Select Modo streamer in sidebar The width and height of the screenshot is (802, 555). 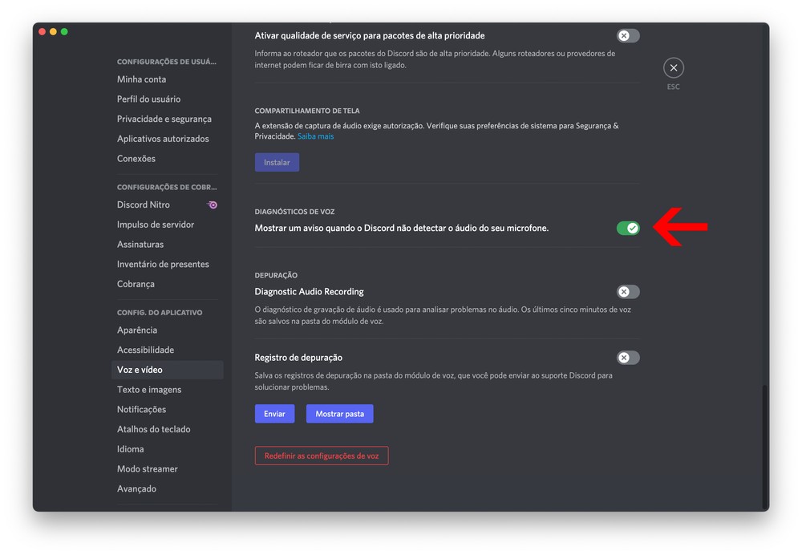tap(148, 469)
